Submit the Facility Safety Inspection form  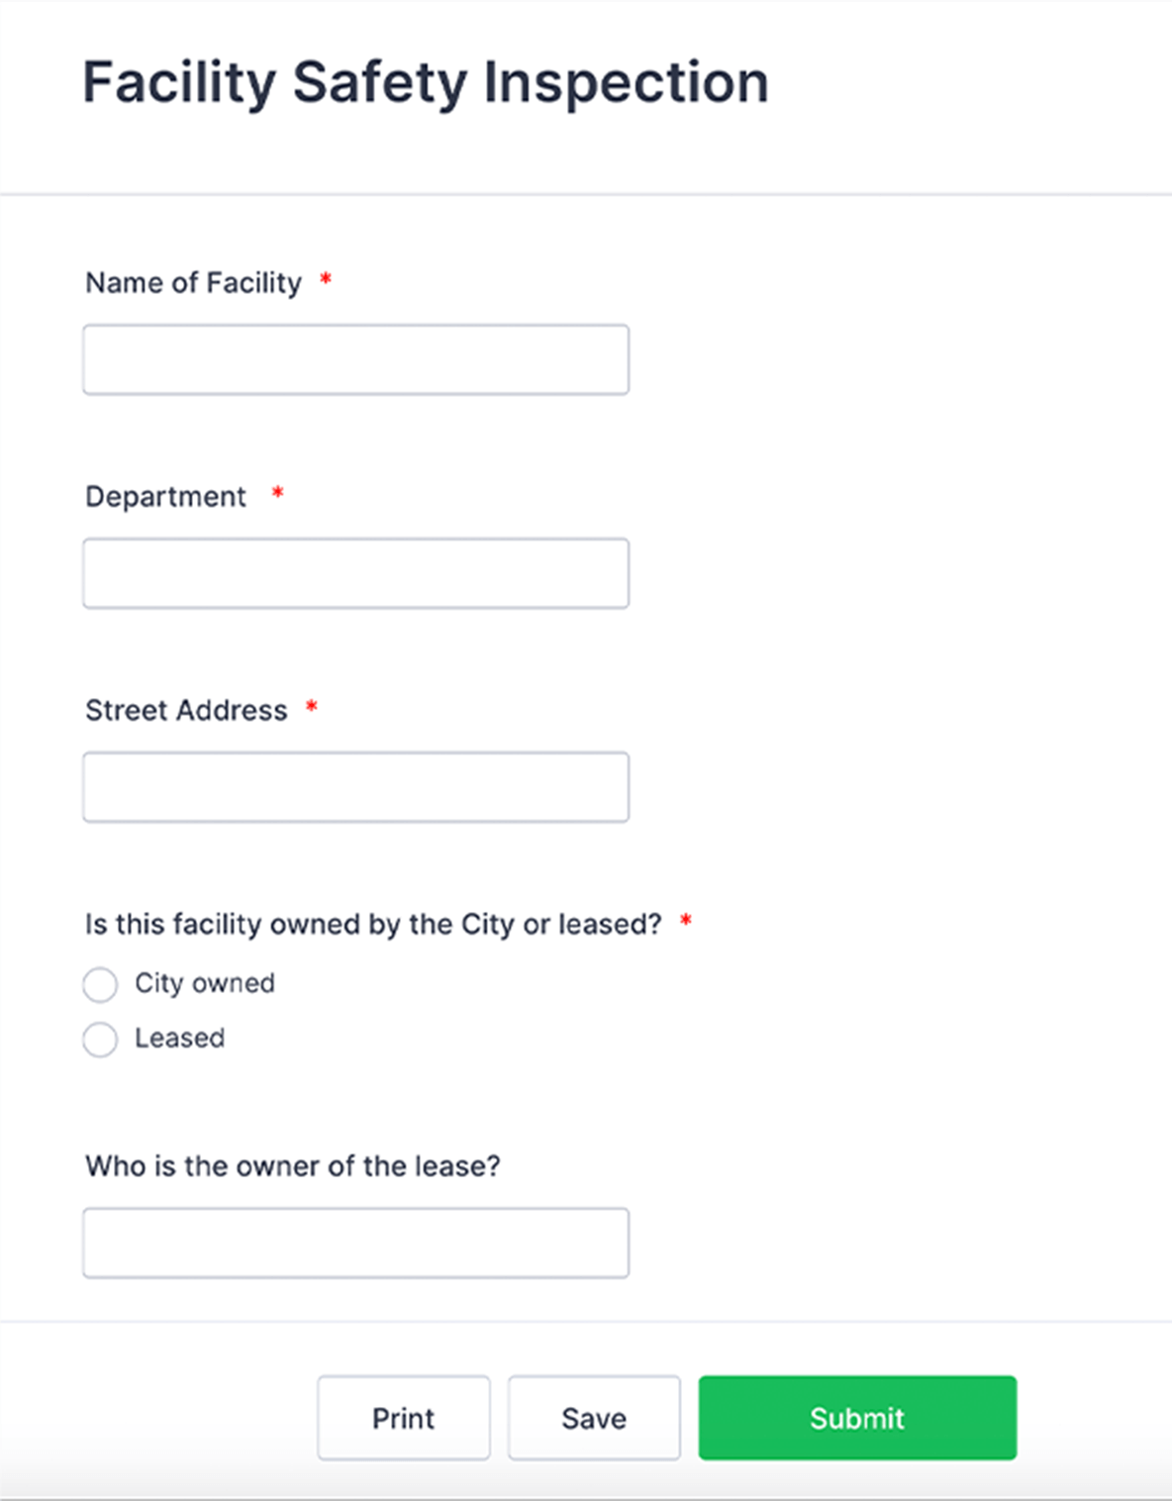[x=856, y=1418]
